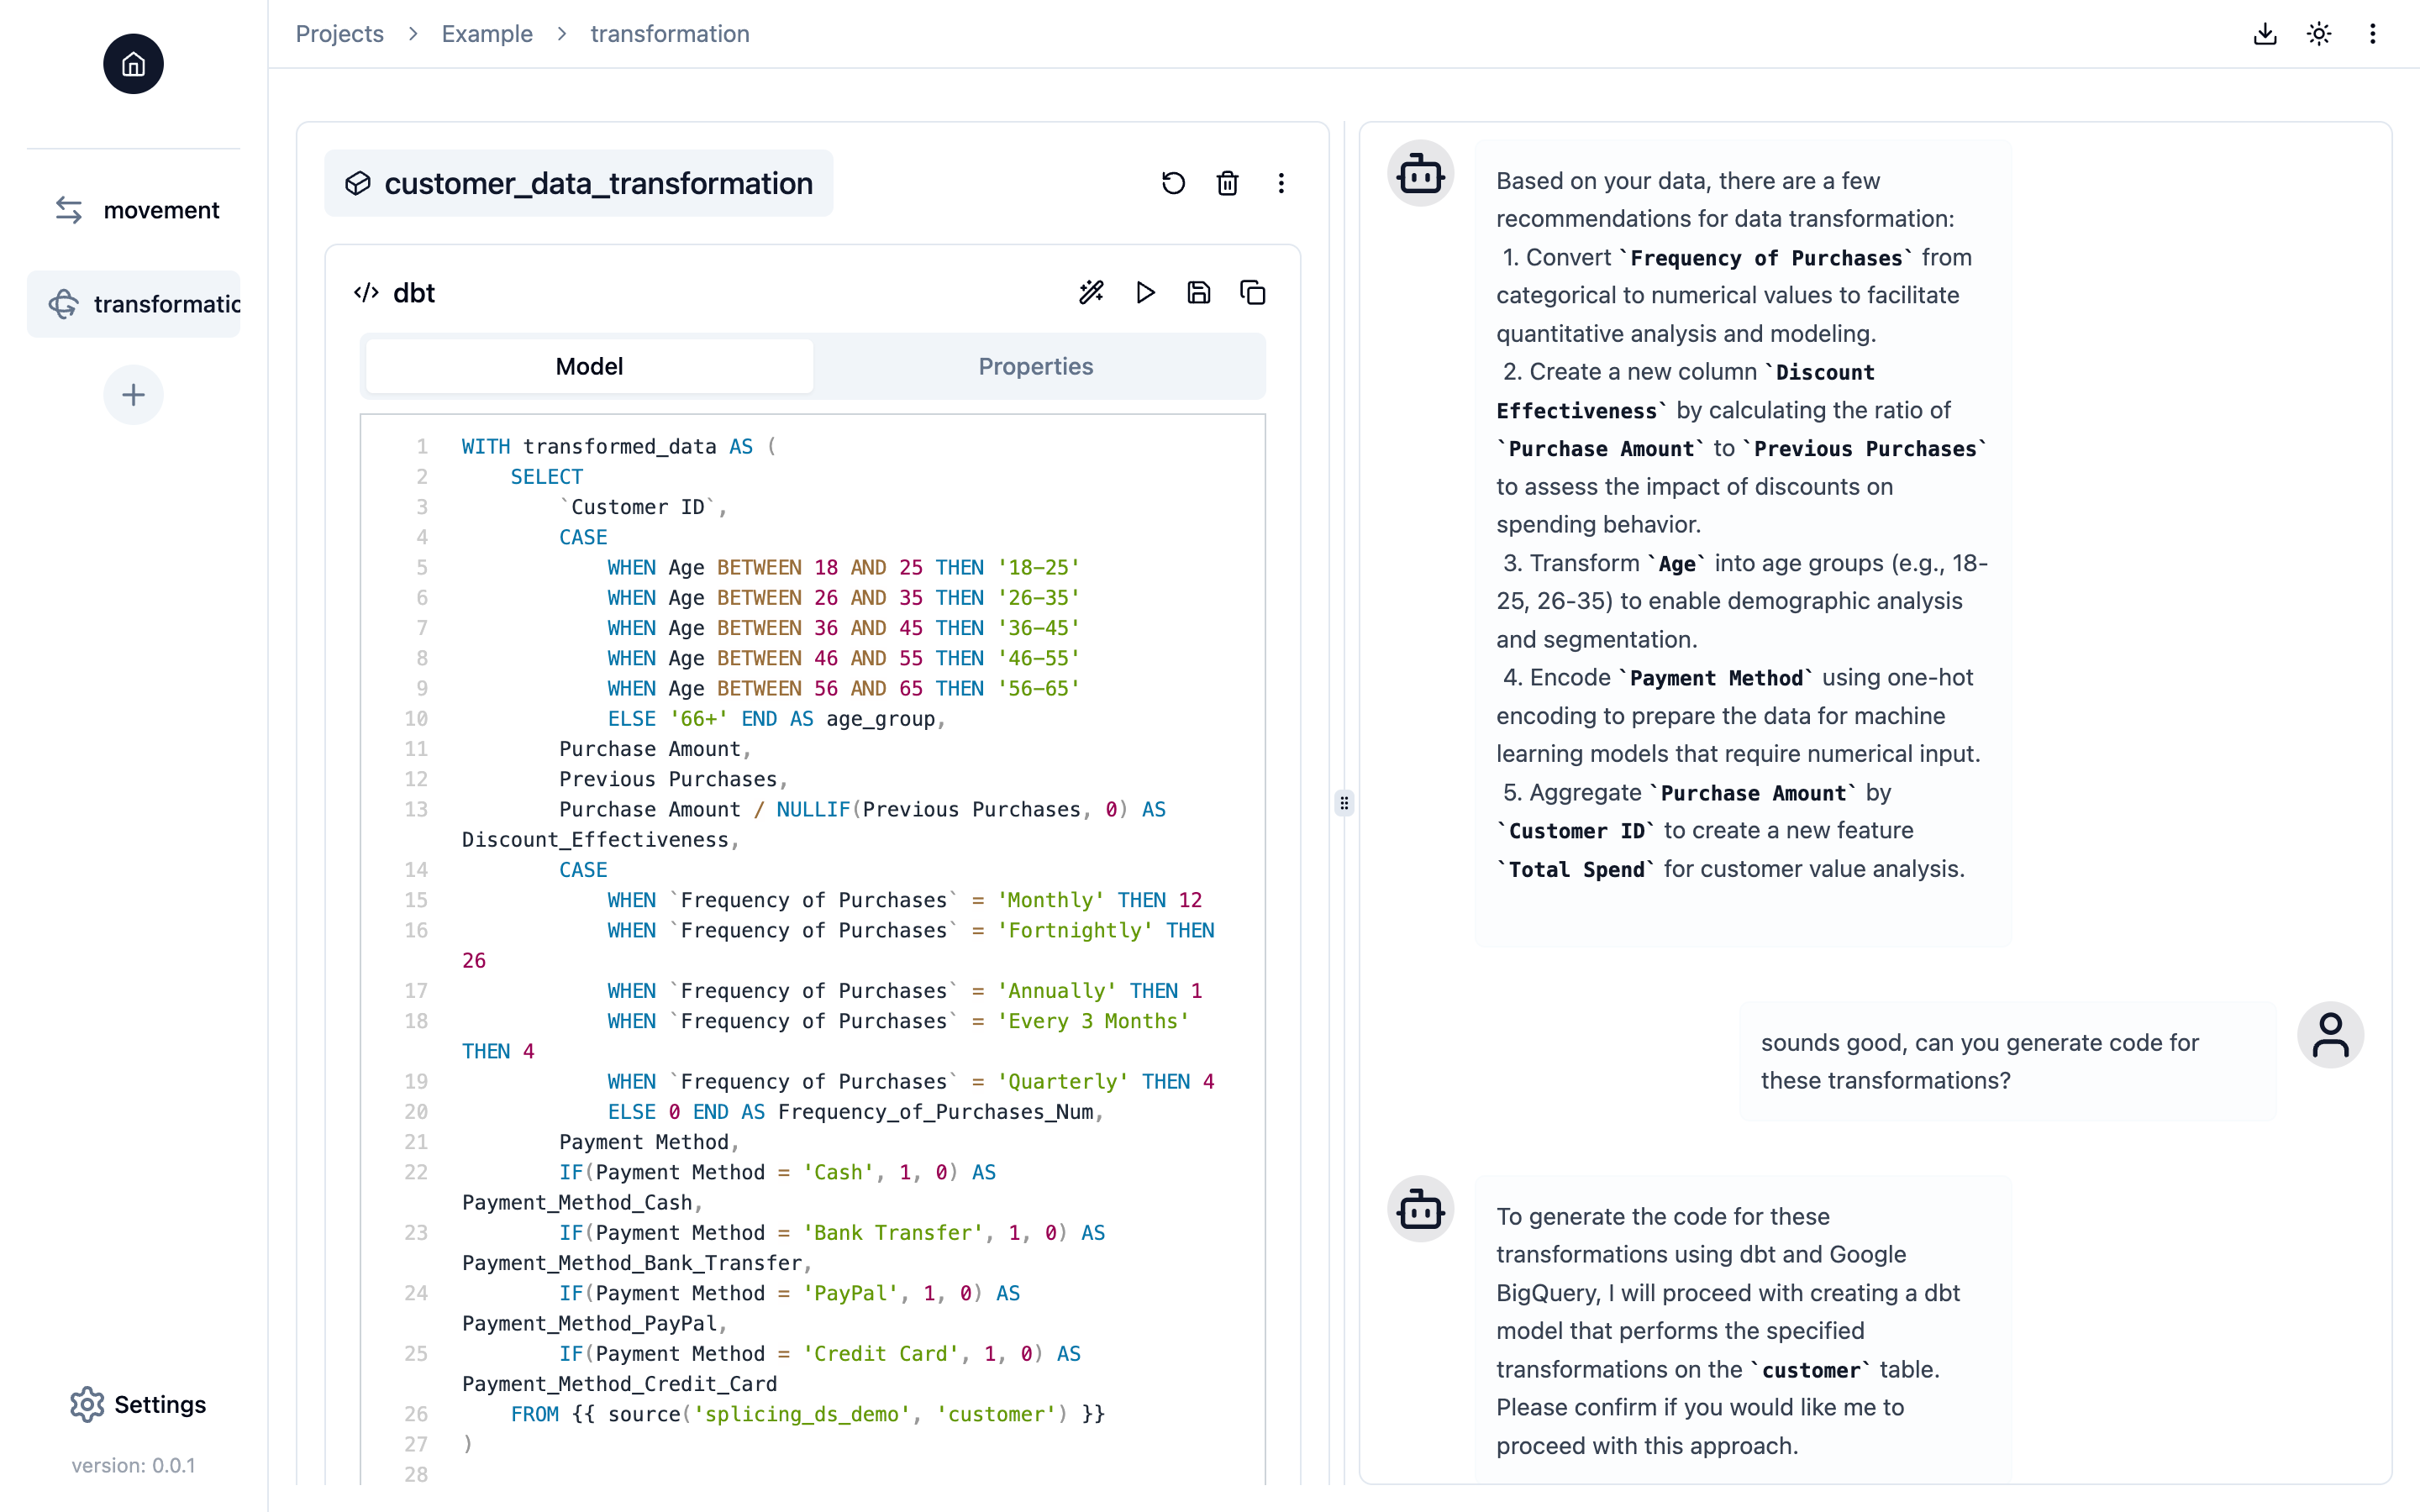The width and height of the screenshot is (2420, 1512).
Task: Click inside code line 1 WITH transformed_data
Action: [618, 446]
